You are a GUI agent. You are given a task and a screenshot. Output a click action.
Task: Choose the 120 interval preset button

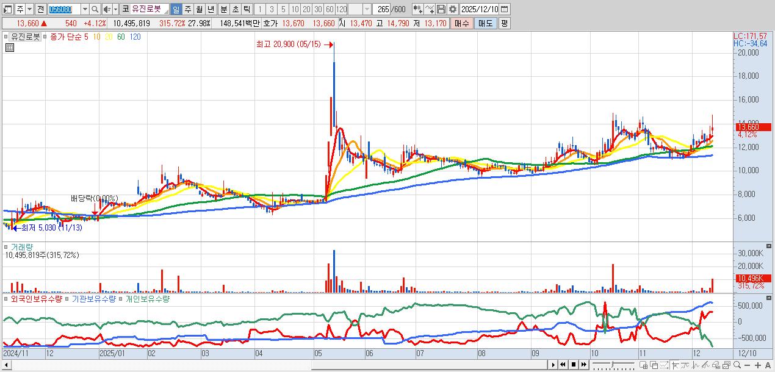click(x=342, y=9)
